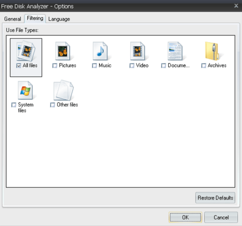
Task: Check the Other files checkbox
Action: (x=52, y=105)
